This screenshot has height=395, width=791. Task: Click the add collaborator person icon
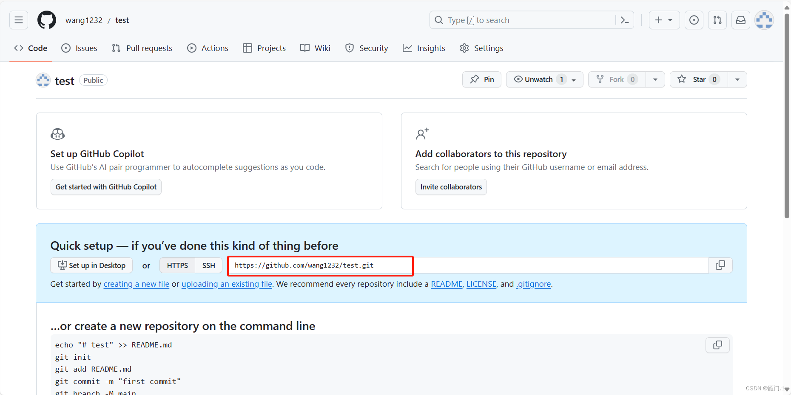(422, 134)
